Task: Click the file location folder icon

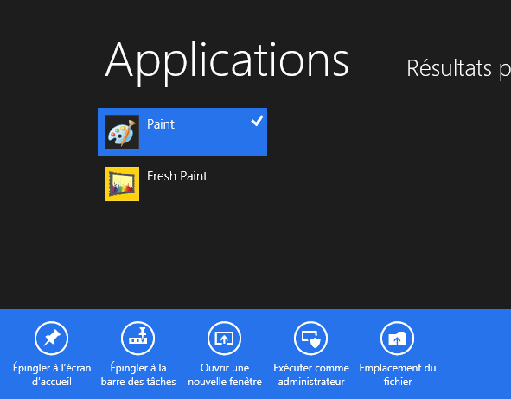Action: coord(397,339)
